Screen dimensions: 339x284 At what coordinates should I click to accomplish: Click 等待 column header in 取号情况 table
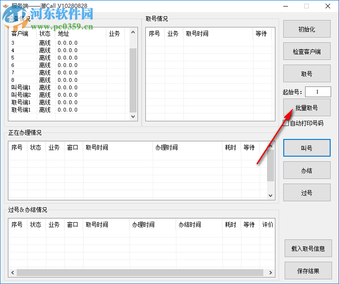(x=262, y=33)
